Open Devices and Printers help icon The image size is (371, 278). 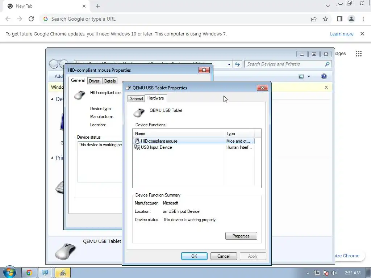[324, 76]
